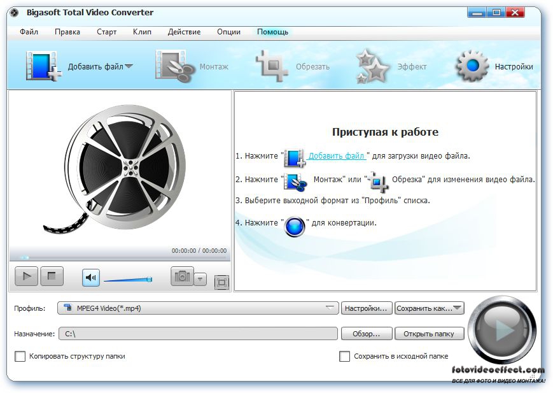
Task: Enable Копировать структуру папки checkbox
Action: point(20,356)
